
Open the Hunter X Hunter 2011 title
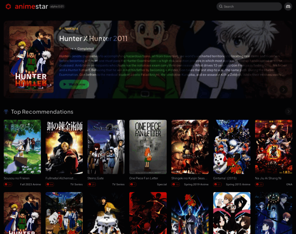(x=93, y=38)
